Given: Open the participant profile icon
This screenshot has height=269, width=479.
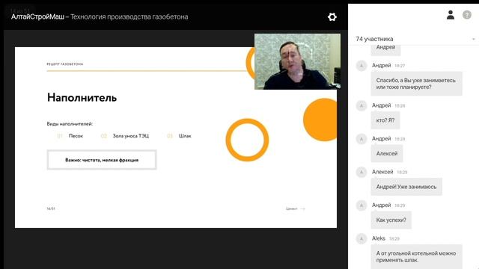Looking at the screenshot, I should click(x=451, y=15).
